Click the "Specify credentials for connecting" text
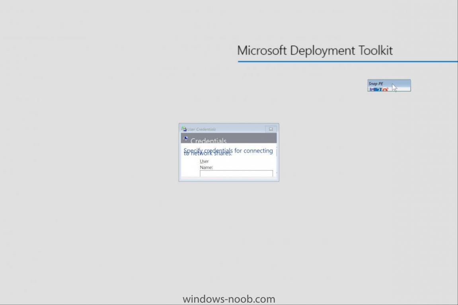 (228, 151)
